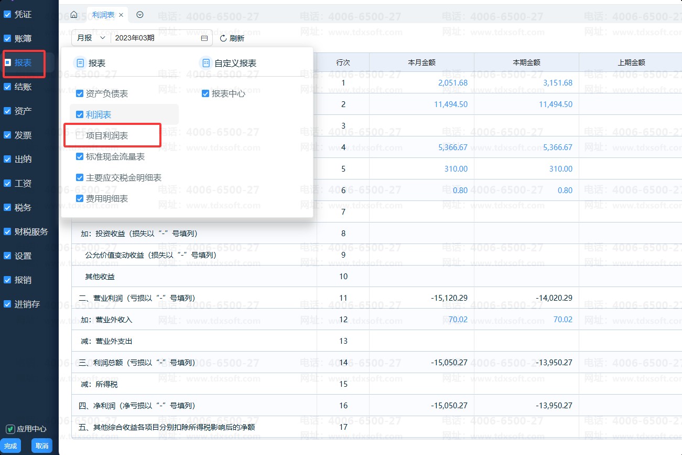This screenshot has height=455, width=682.
Task: Click the home icon in tab bar
Action: [x=74, y=15]
